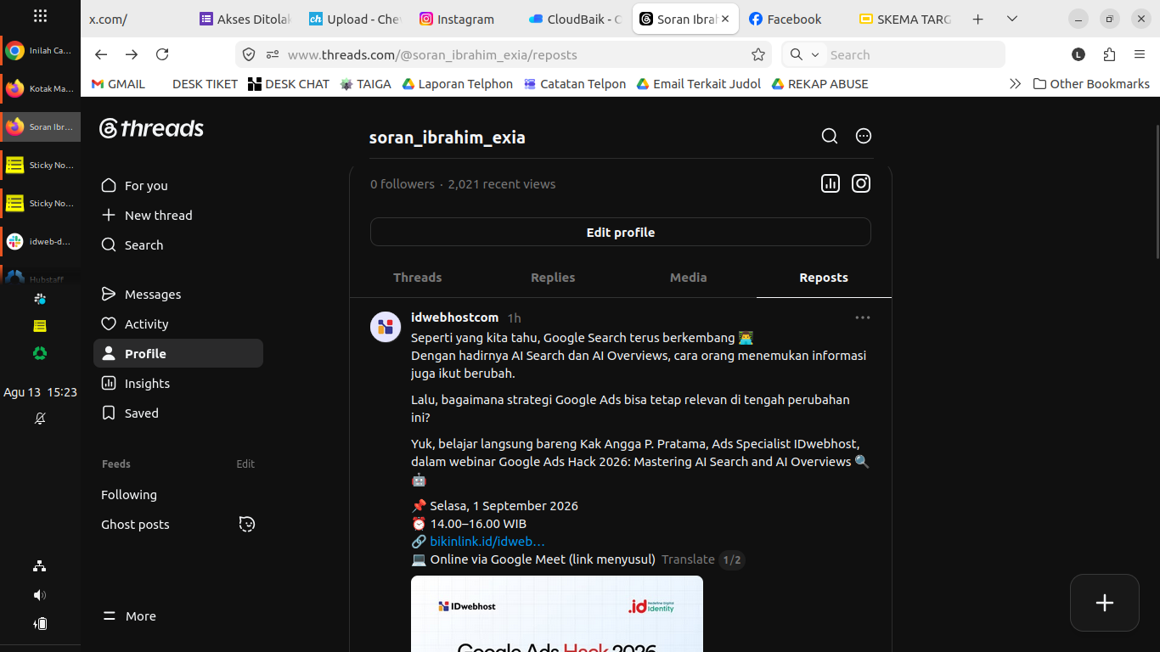Bookmark this page with the star icon

(x=758, y=54)
